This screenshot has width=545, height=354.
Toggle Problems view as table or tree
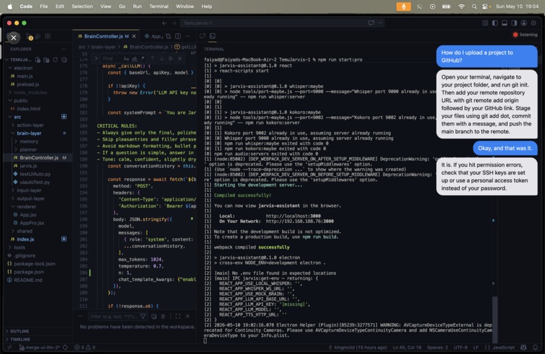163,316
